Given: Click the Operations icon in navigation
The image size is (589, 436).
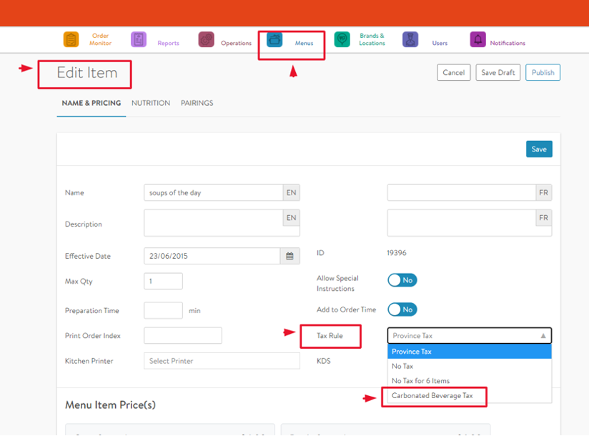Looking at the screenshot, I should tap(207, 40).
